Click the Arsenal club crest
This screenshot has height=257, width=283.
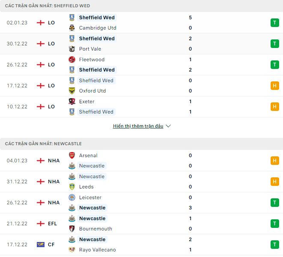72,155
